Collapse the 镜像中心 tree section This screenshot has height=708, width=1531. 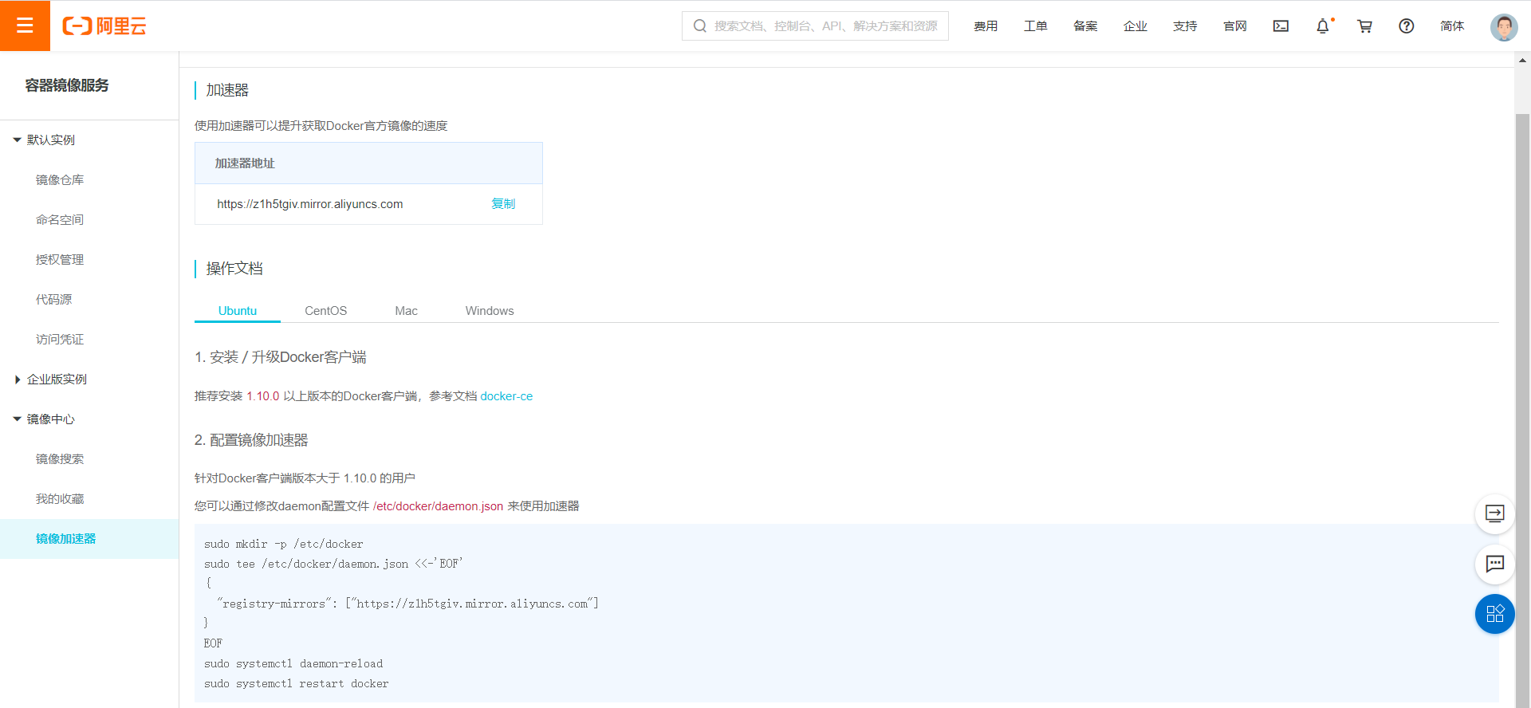click(x=17, y=419)
